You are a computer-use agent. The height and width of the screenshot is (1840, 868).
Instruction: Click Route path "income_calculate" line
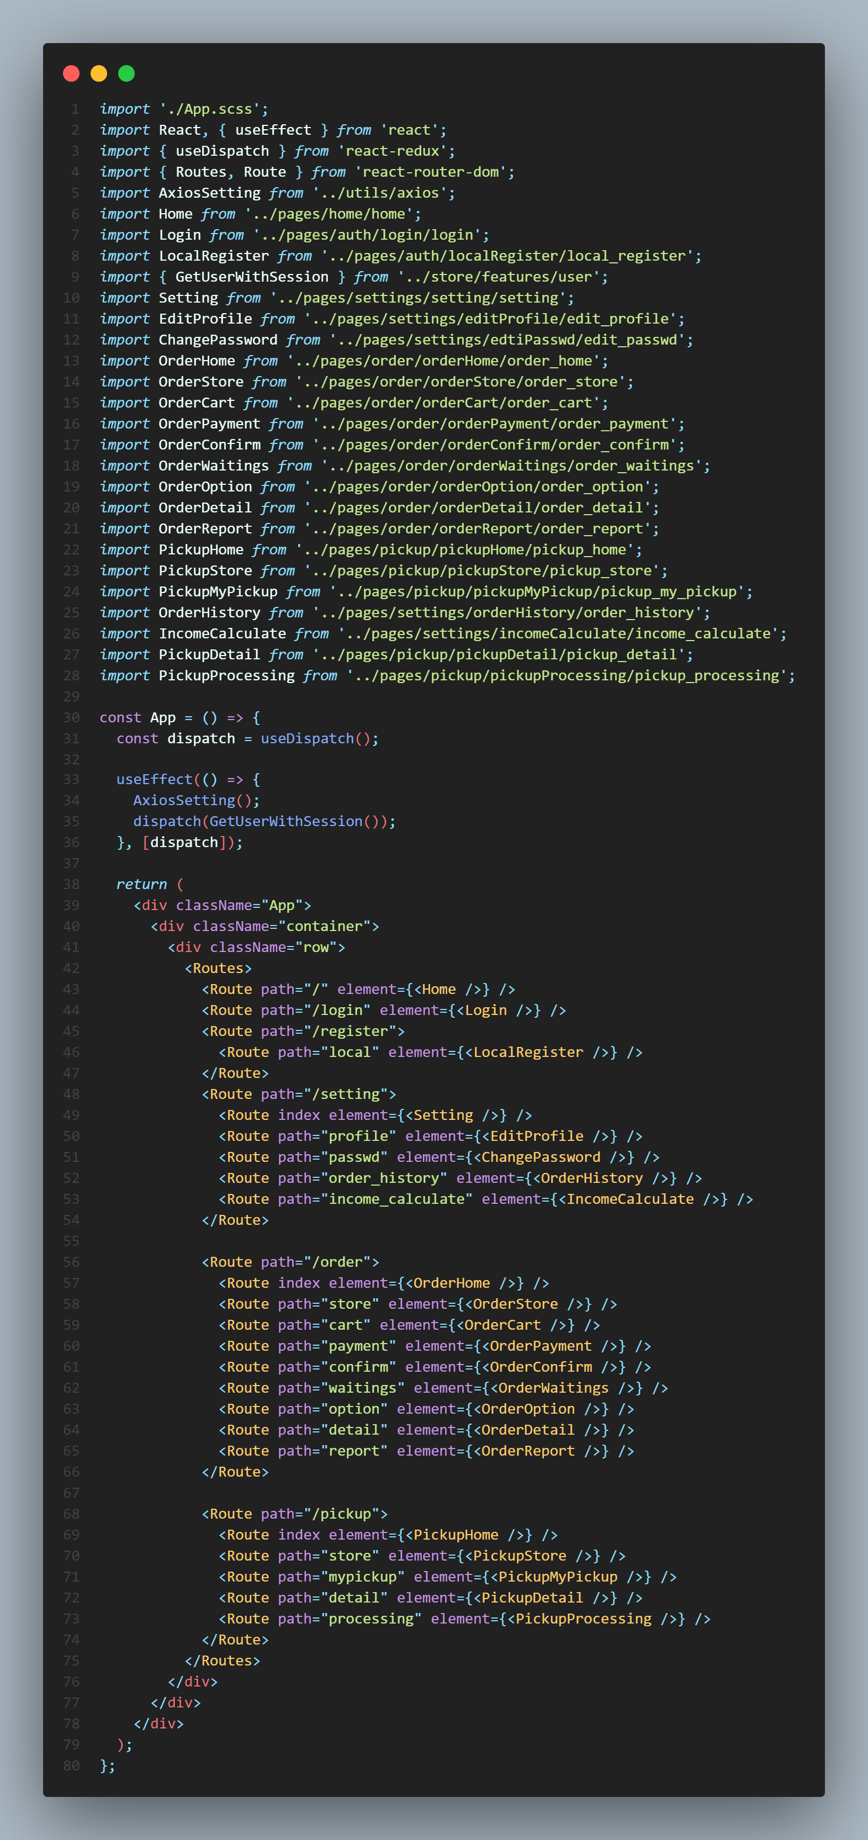[486, 1200]
